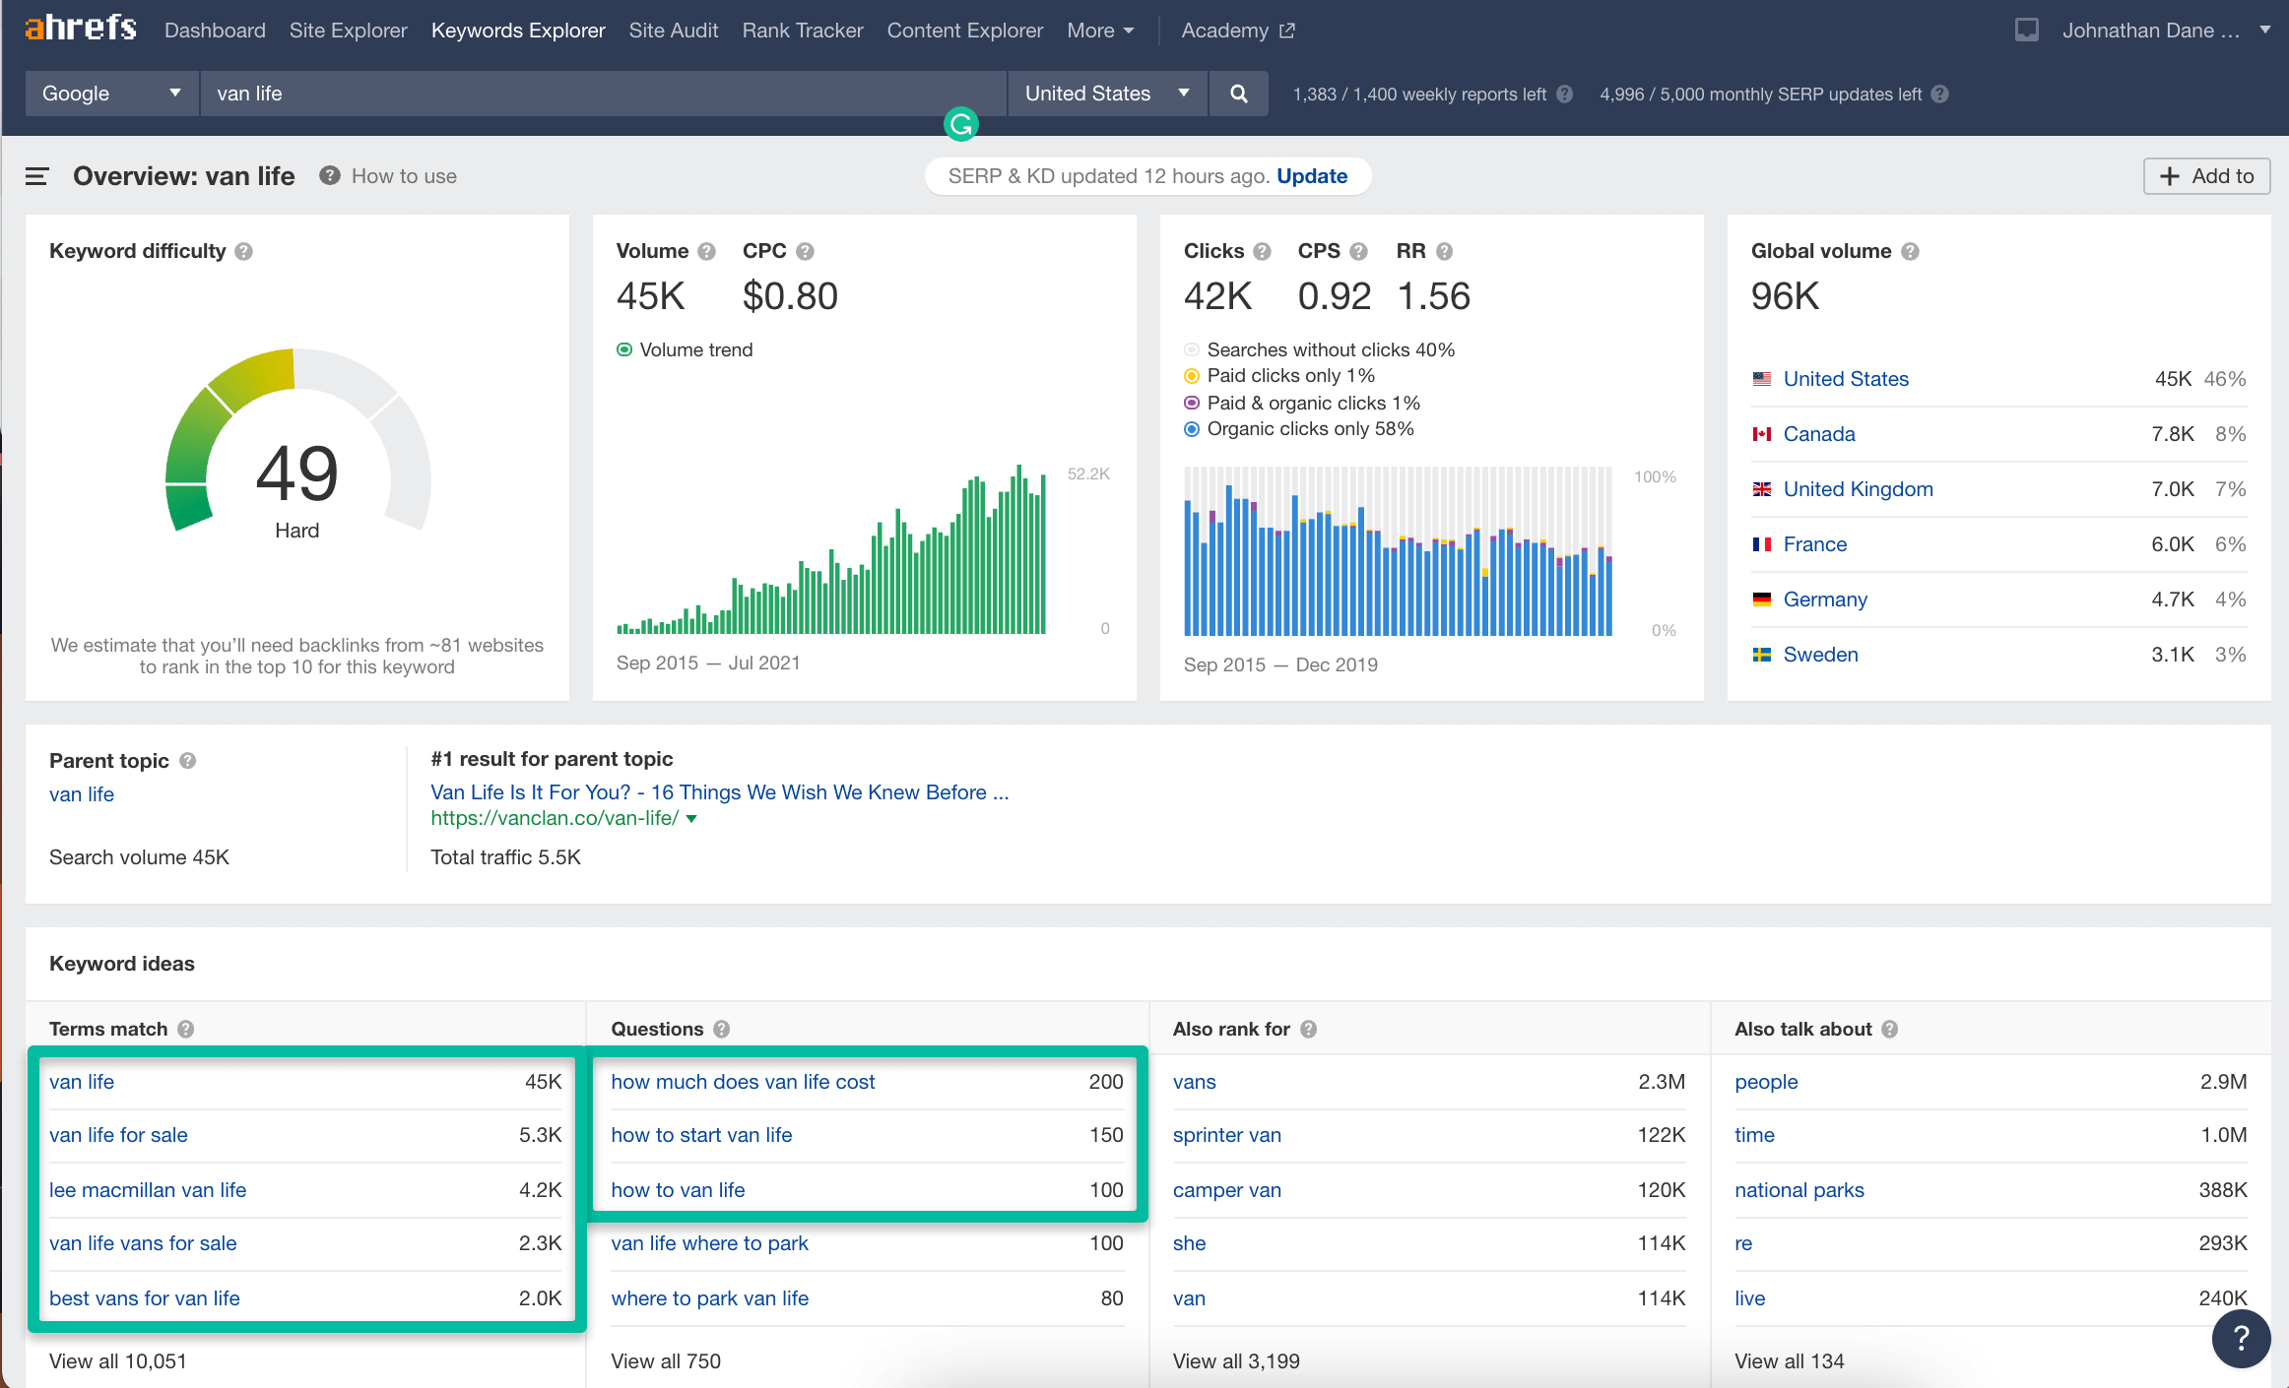Open the hamburger menu beside Overview
This screenshot has height=1388, width=2289.
click(x=36, y=176)
